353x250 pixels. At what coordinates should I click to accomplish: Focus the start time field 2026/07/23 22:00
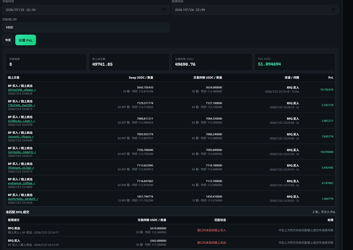(86, 10)
